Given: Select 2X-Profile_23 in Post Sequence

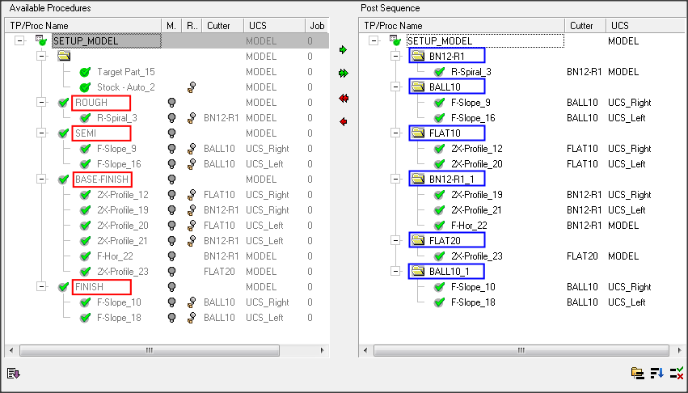Looking at the screenshot, I should click(x=476, y=256).
